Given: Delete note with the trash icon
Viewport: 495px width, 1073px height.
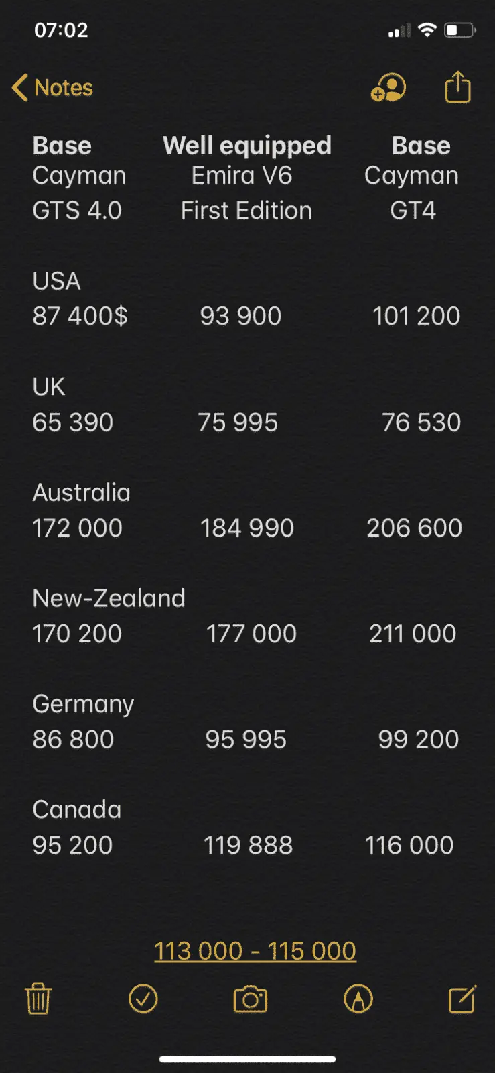Looking at the screenshot, I should pyautogui.click(x=38, y=999).
